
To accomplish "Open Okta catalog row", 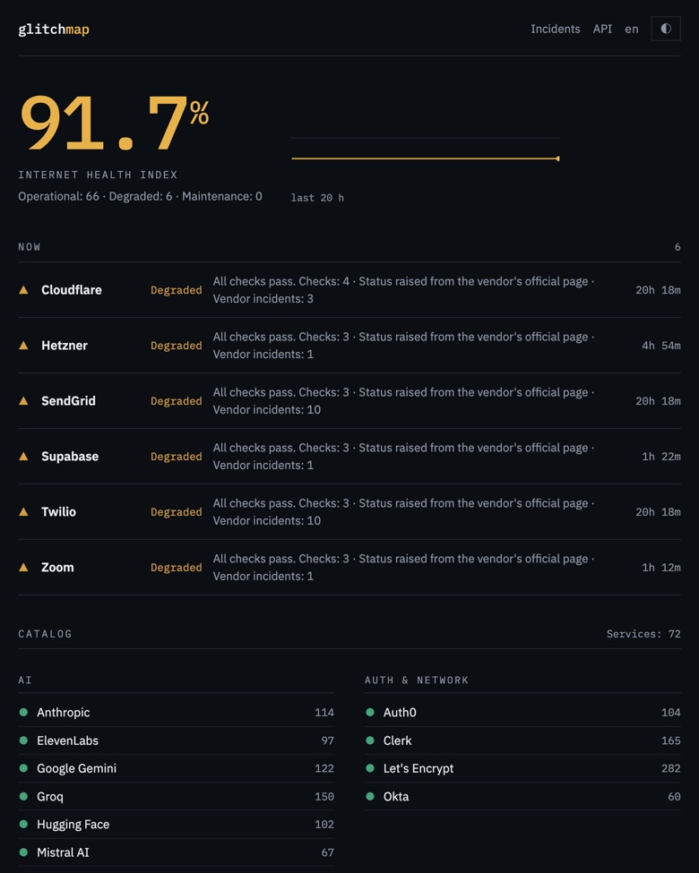I will (522, 796).
